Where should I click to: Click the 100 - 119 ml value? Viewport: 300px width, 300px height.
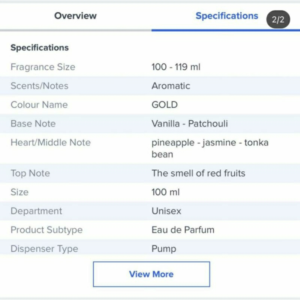point(176,67)
